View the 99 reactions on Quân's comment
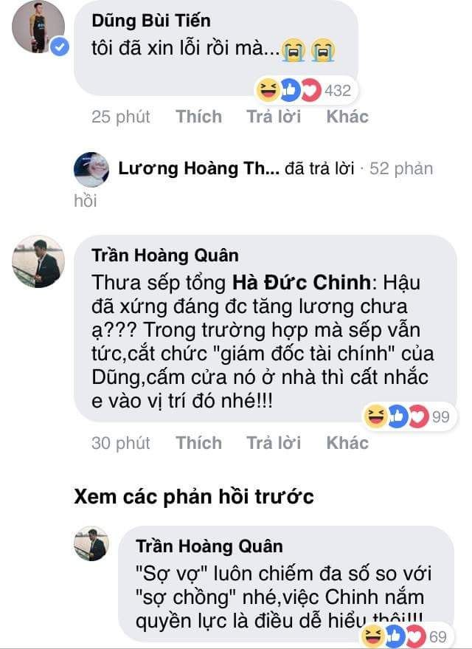The image size is (472, 649). click(409, 416)
